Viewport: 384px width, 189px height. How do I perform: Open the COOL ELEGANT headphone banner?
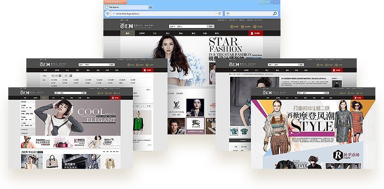(x=78, y=118)
